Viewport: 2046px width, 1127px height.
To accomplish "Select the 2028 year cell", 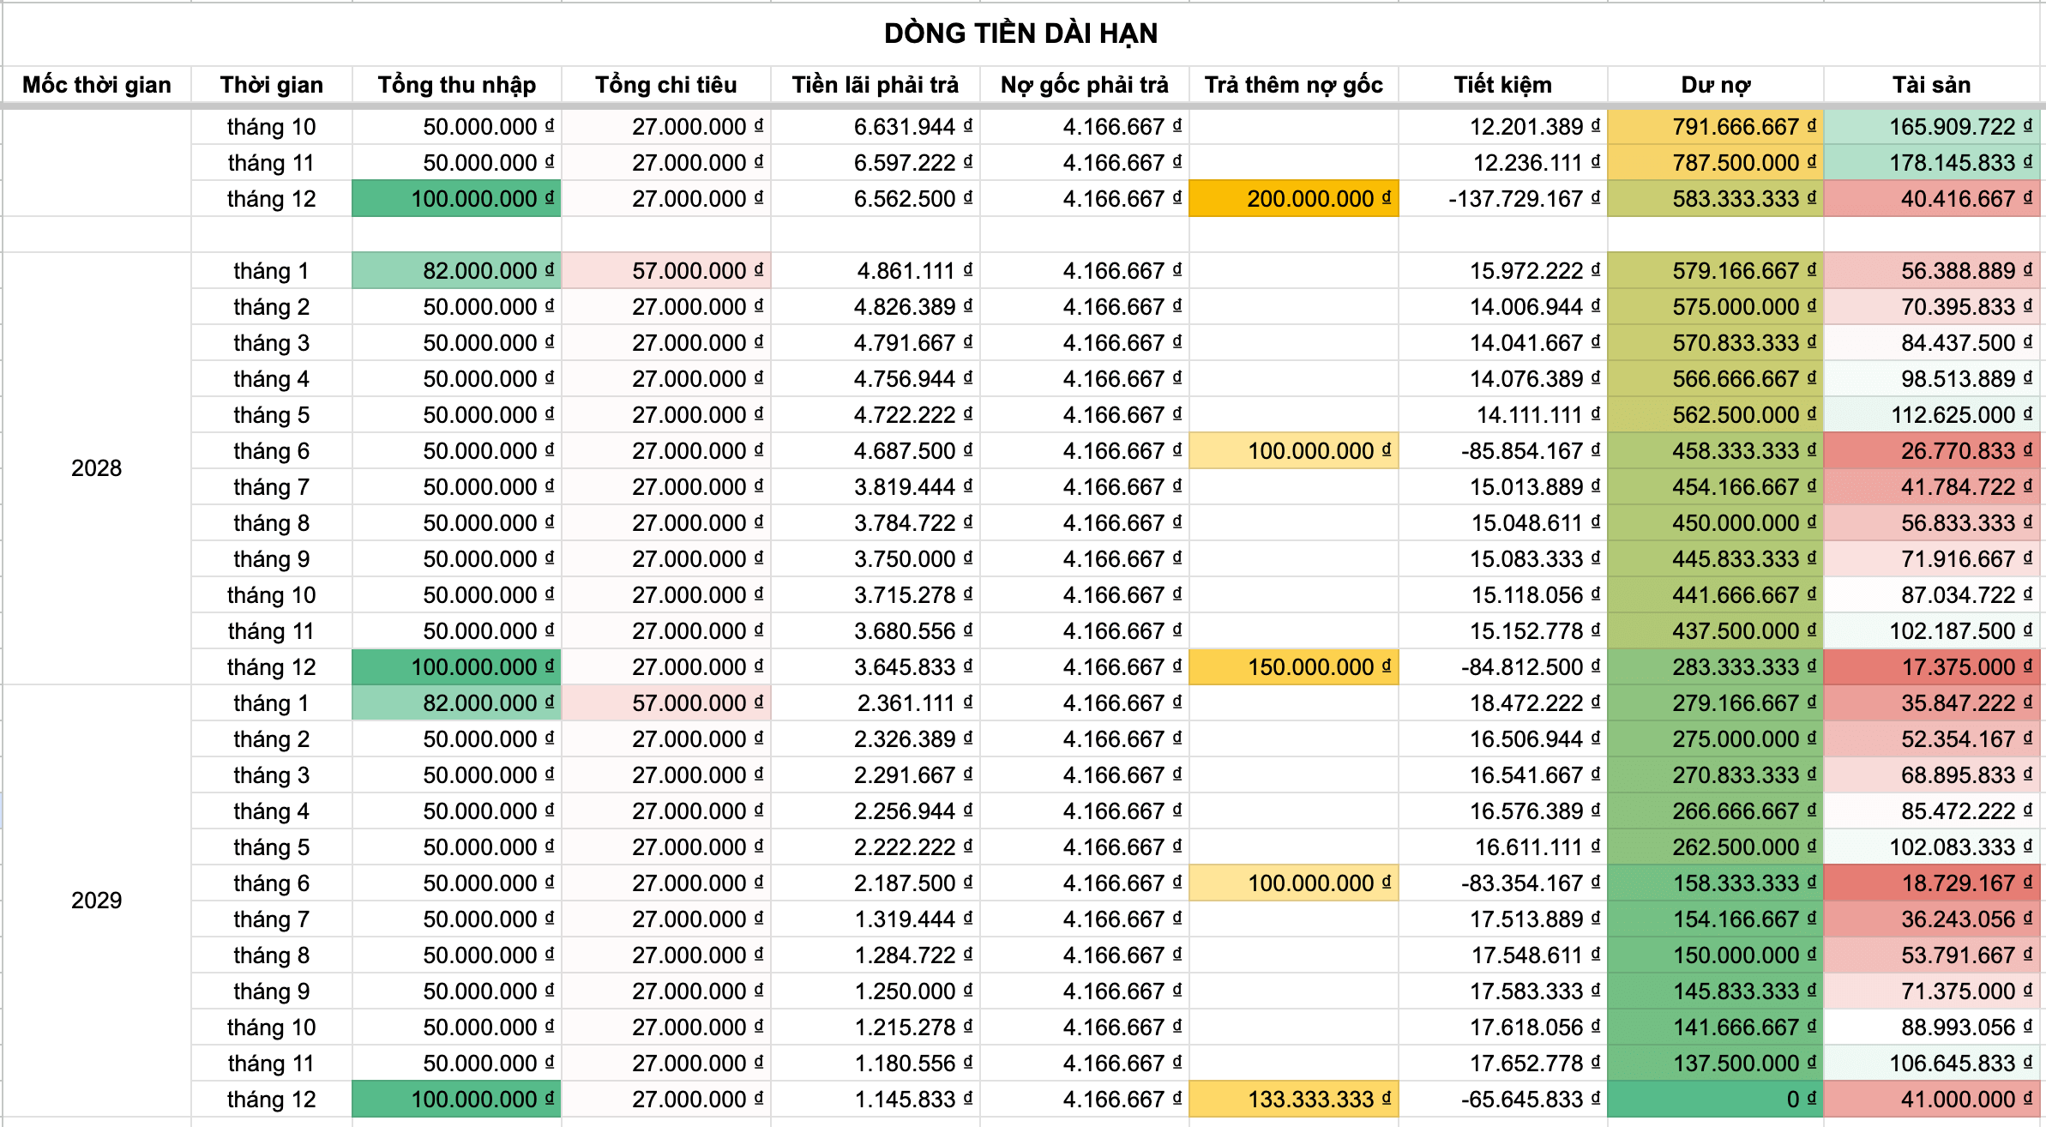I will click(x=97, y=468).
